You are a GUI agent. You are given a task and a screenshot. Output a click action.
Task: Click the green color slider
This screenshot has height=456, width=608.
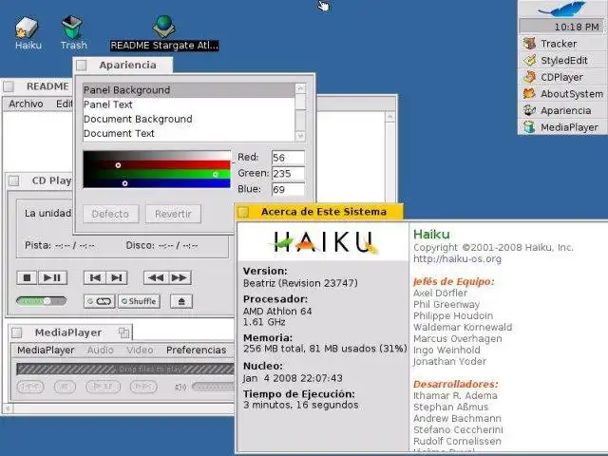pyautogui.click(x=157, y=175)
